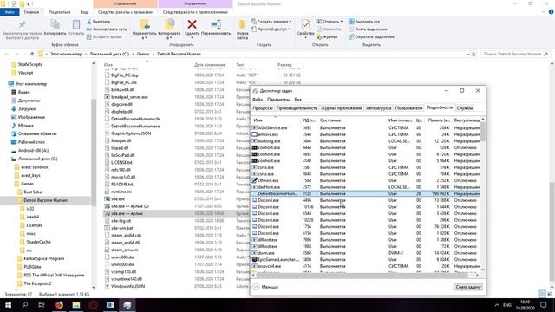
Task: Click the Task Manager taskbar icon
Action: [x=127, y=305]
